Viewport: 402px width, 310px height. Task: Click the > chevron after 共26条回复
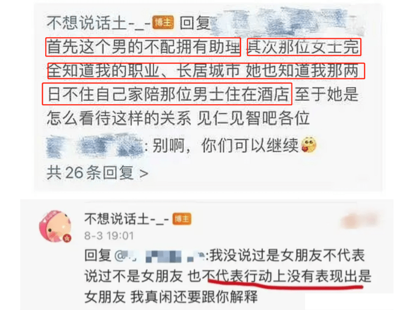point(144,173)
